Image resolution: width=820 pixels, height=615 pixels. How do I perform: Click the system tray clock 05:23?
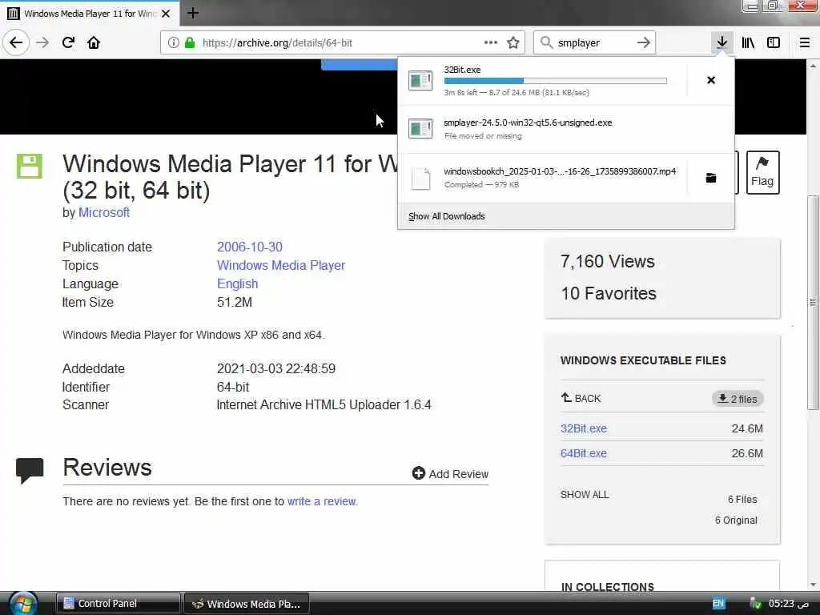(789, 604)
